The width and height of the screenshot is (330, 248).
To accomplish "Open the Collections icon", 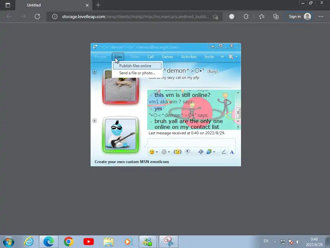I will tap(276, 16).
